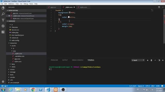
Task: Open the Help menu
Action: coord(36,4)
